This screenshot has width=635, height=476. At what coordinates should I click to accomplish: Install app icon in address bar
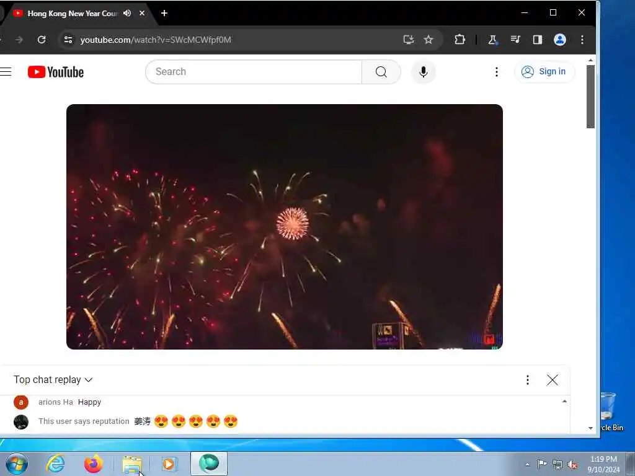pyautogui.click(x=409, y=40)
